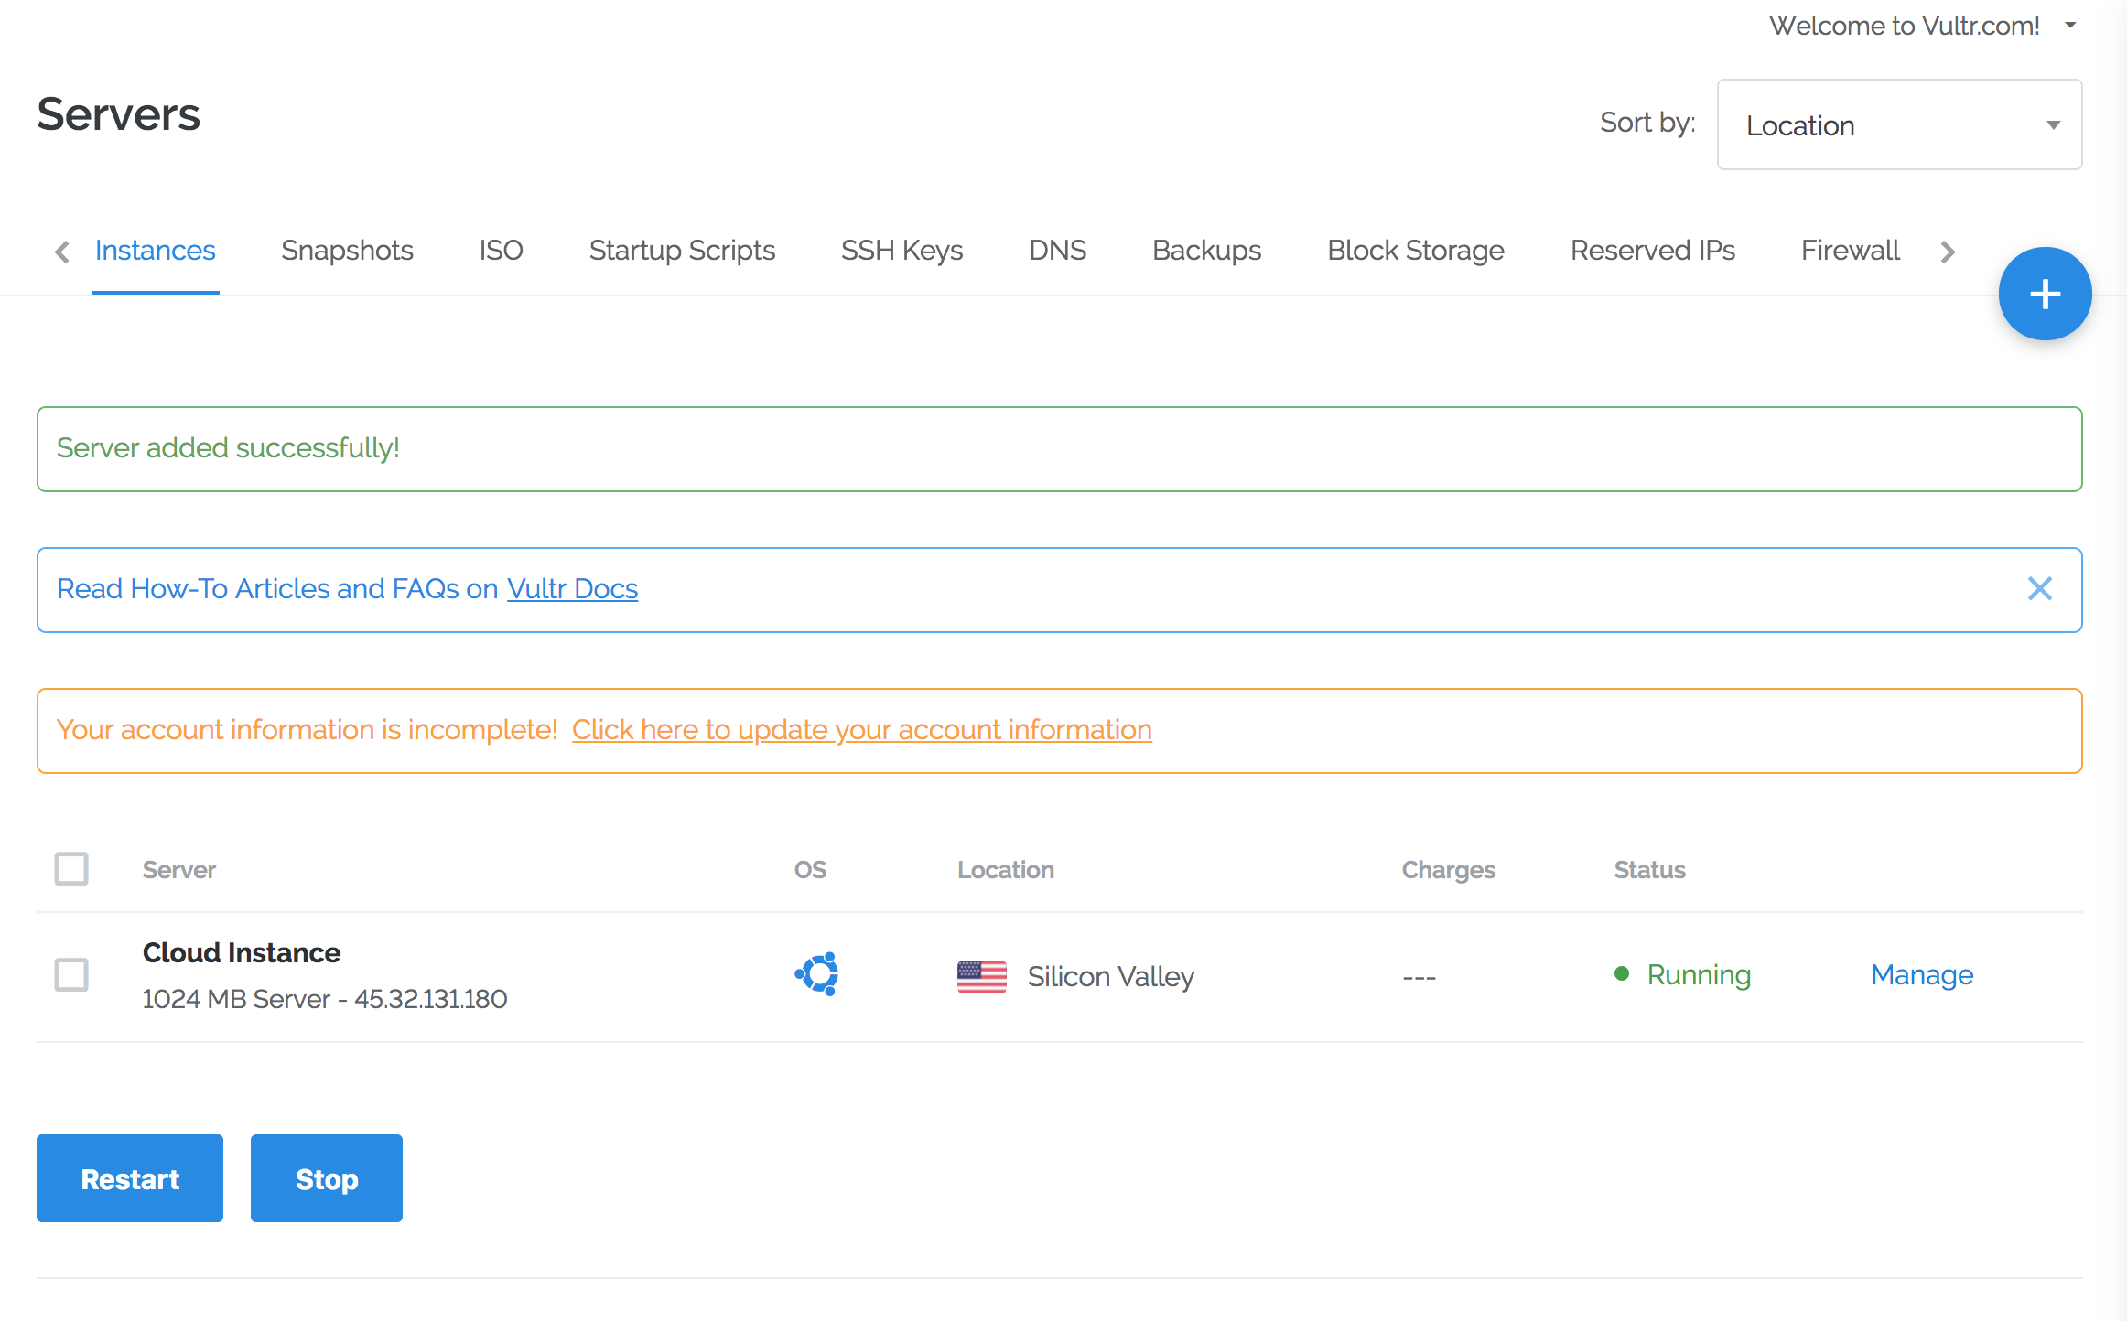
Task: Click the green Running status dot
Action: tap(1622, 974)
